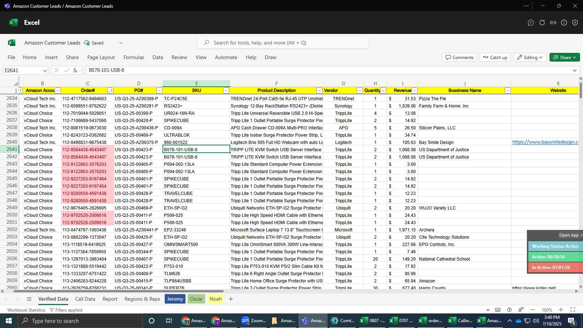Click the shield icon in the Excel header
The height and width of the screenshot is (328, 583).
[x=575, y=23]
